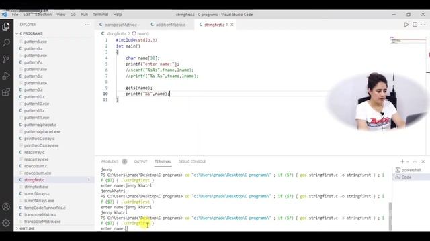Open transposeMatrix.c in the explorer
The height and width of the screenshot is (241, 430).
click(x=40, y=214)
